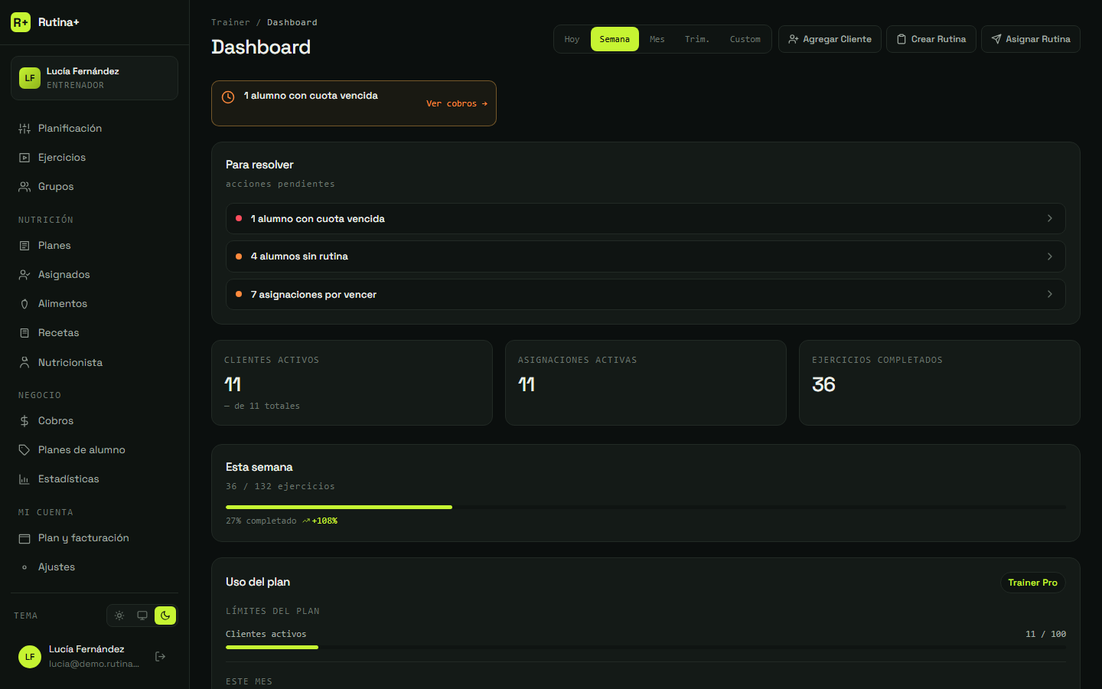Open Recetas in sidebar
This screenshot has height=689, width=1102.
pyautogui.click(x=94, y=333)
